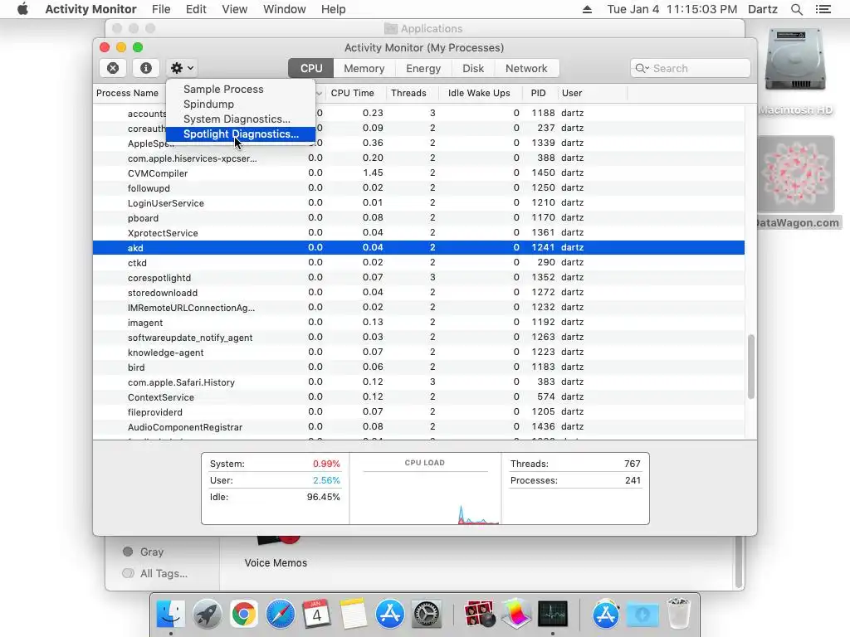Open Notes from the Dock
Screen dimensions: 850x637
pos(353,615)
